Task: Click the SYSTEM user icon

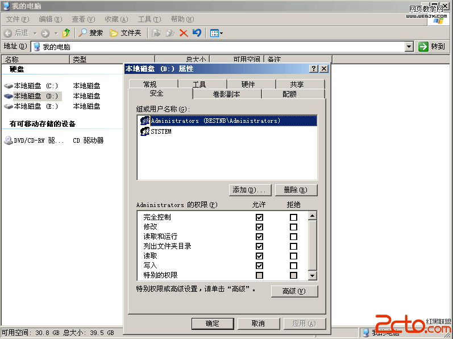Action: pyautogui.click(x=145, y=131)
